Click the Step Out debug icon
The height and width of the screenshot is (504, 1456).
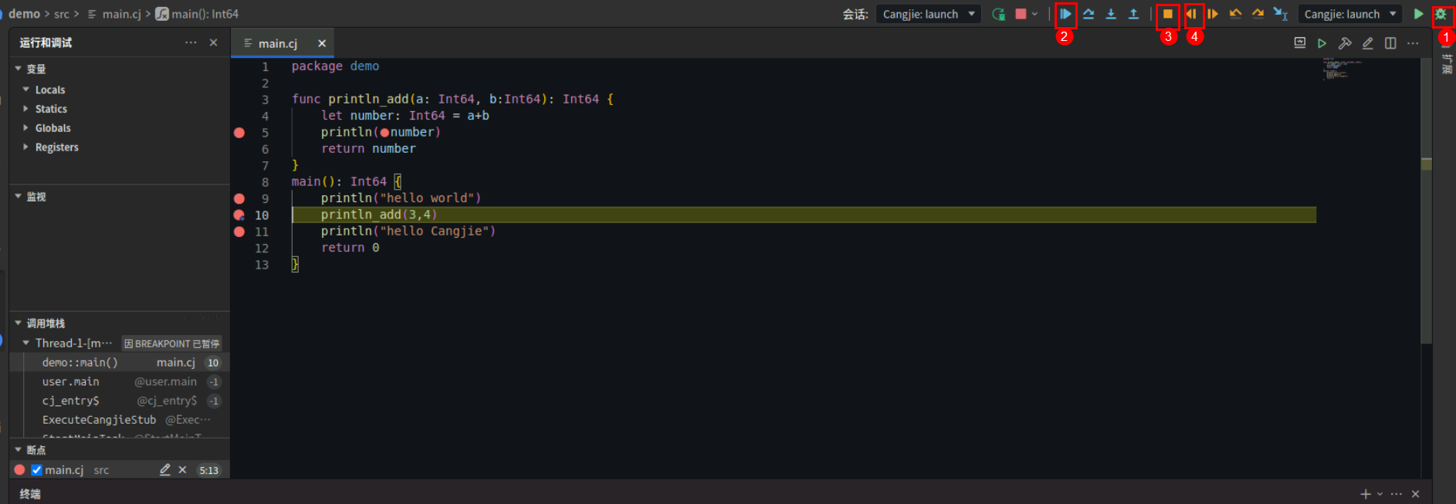coord(1133,14)
